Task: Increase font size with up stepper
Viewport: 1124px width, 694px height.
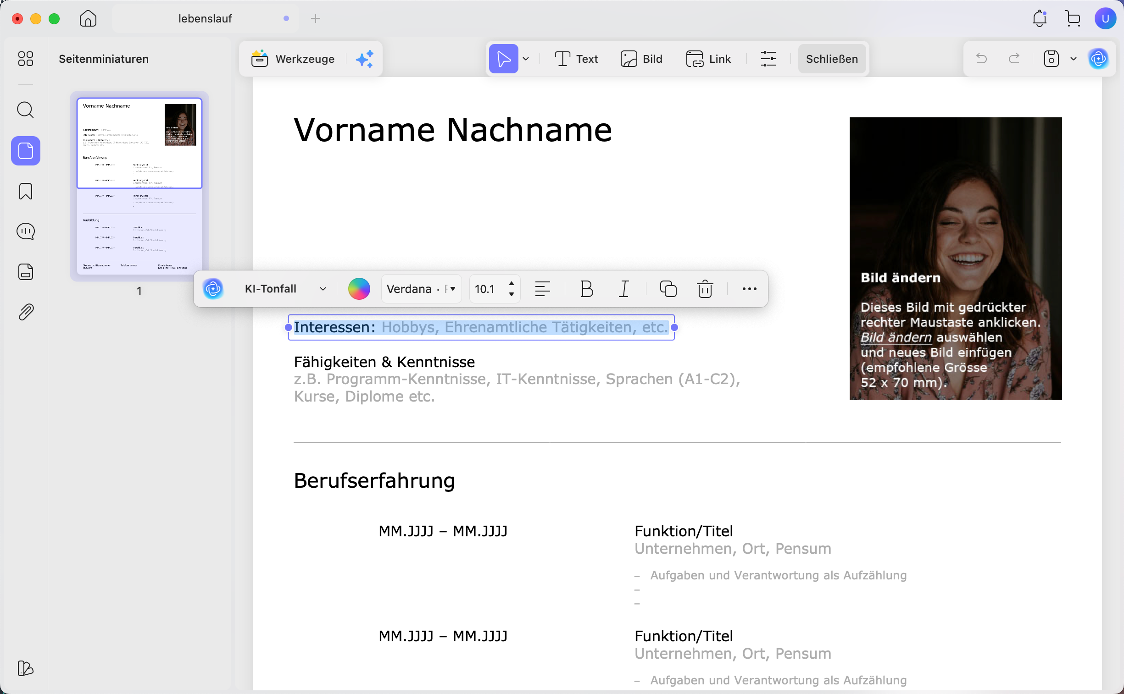Action: [x=511, y=283]
